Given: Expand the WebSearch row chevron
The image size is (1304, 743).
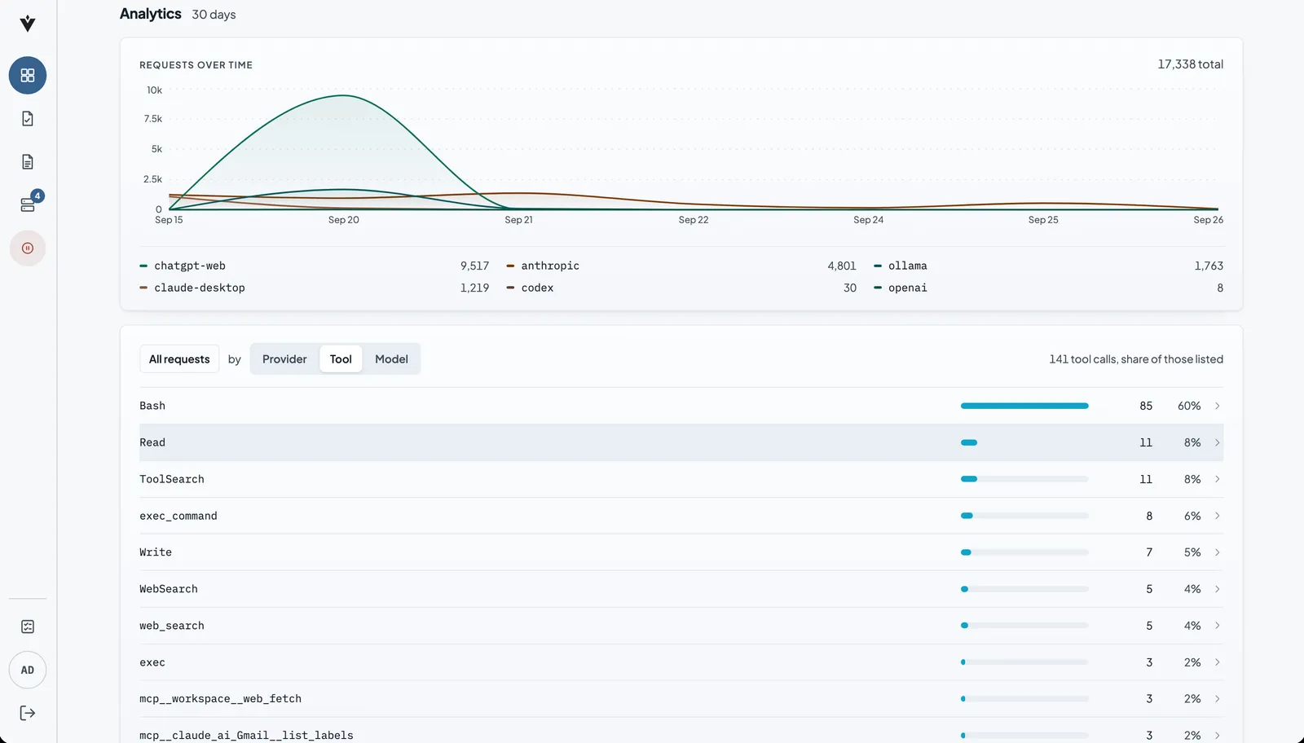Looking at the screenshot, I should click(1218, 589).
